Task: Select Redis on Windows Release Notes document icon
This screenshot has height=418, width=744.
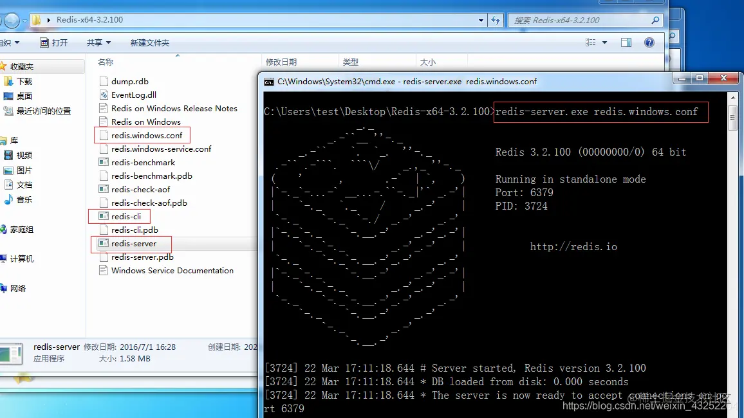Action: [104, 108]
